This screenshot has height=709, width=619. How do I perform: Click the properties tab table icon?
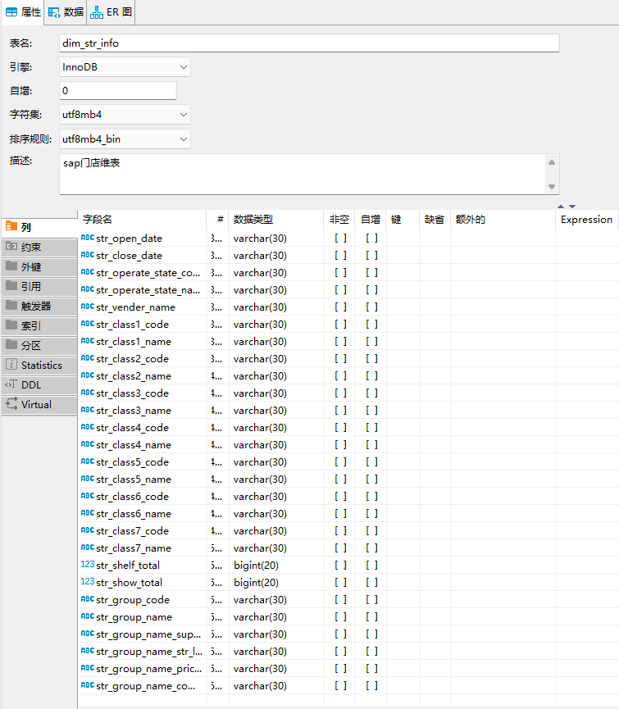tap(11, 12)
